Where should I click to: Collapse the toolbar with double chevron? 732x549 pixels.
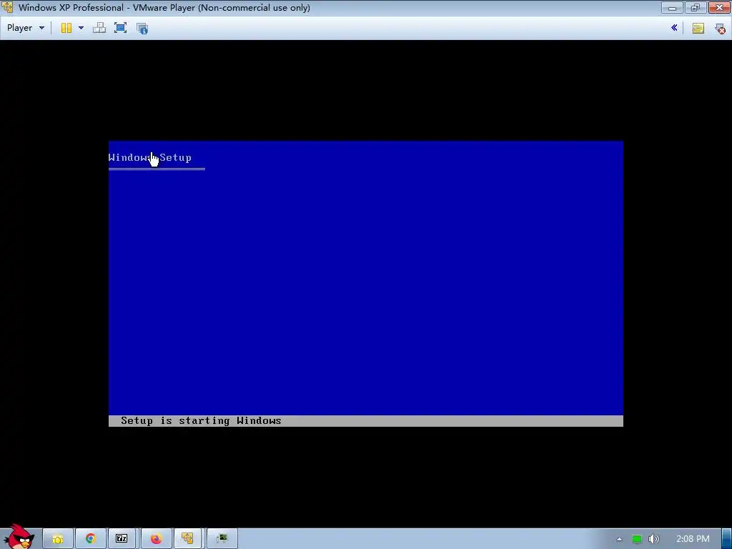click(674, 28)
